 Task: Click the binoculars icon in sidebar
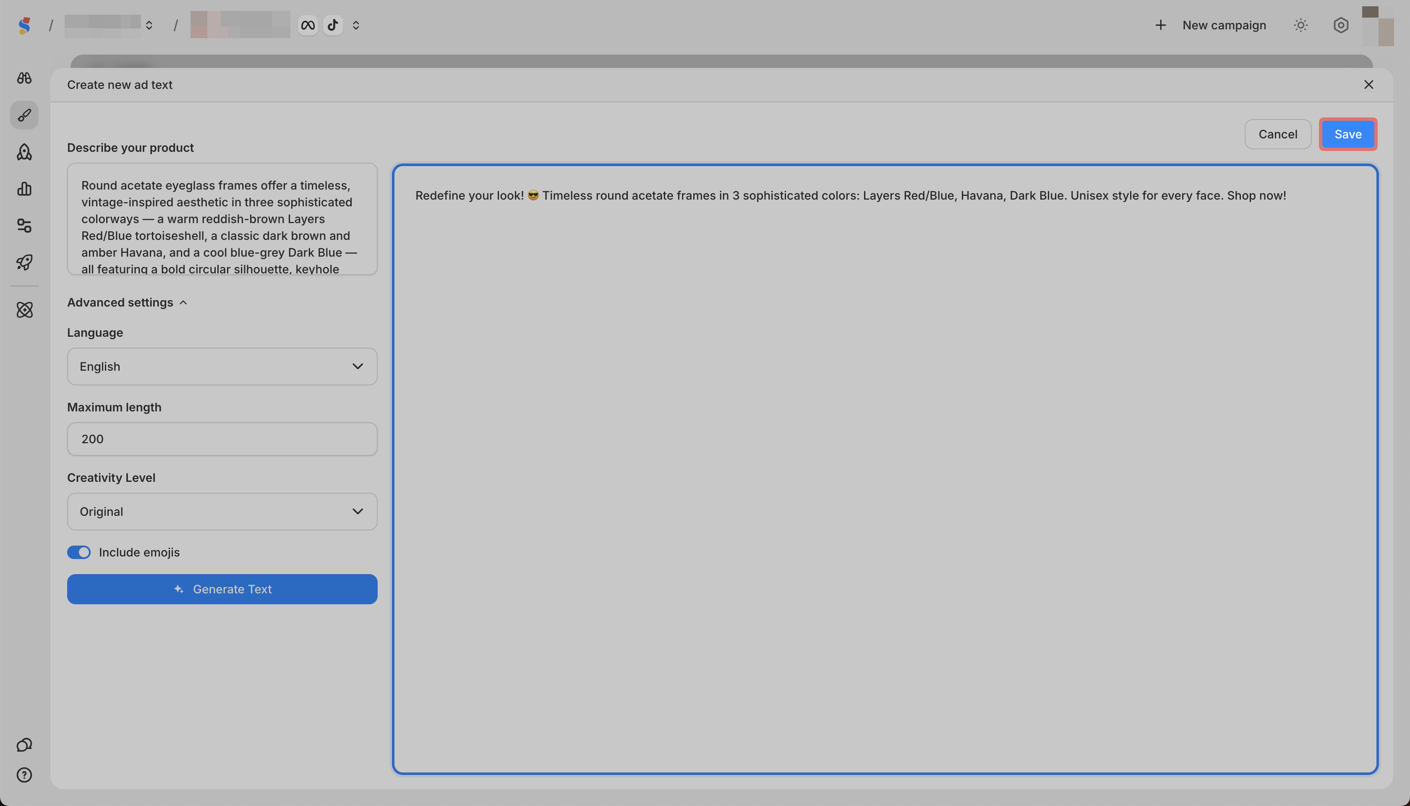(x=24, y=78)
